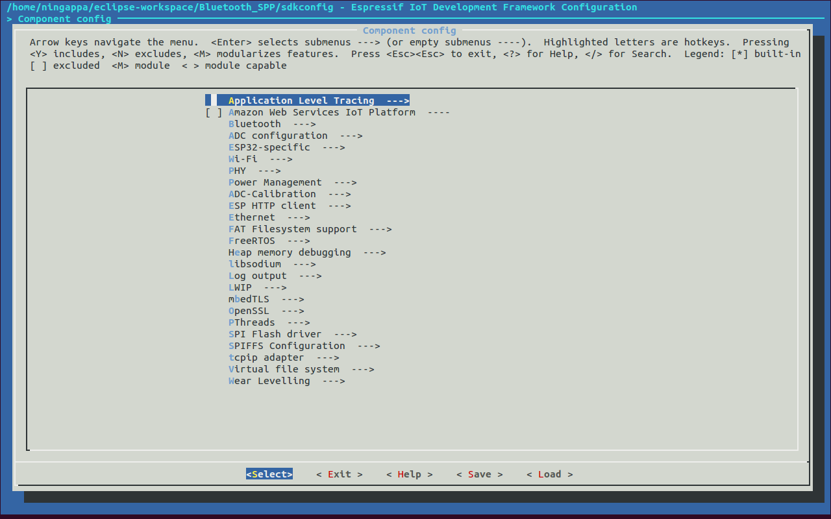Viewport: 831px width, 519px height.
Task: Click the Select button
Action: [269, 474]
